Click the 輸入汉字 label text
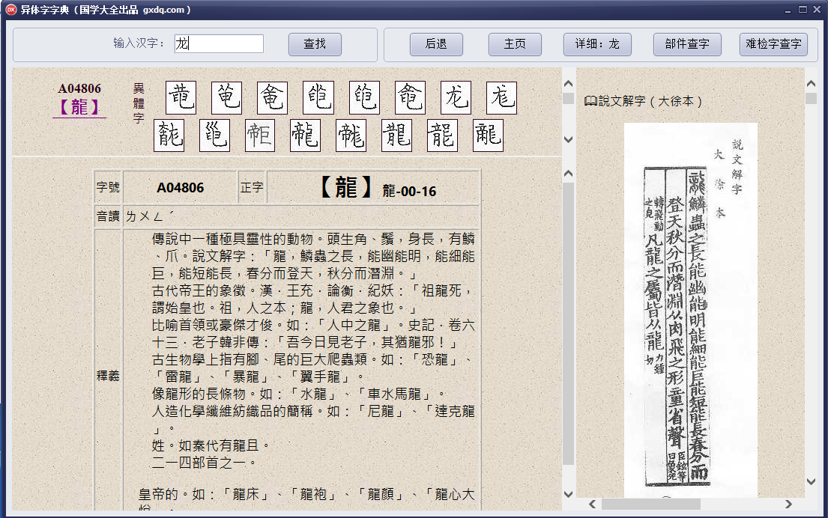The width and height of the screenshot is (828, 518). pos(139,43)
